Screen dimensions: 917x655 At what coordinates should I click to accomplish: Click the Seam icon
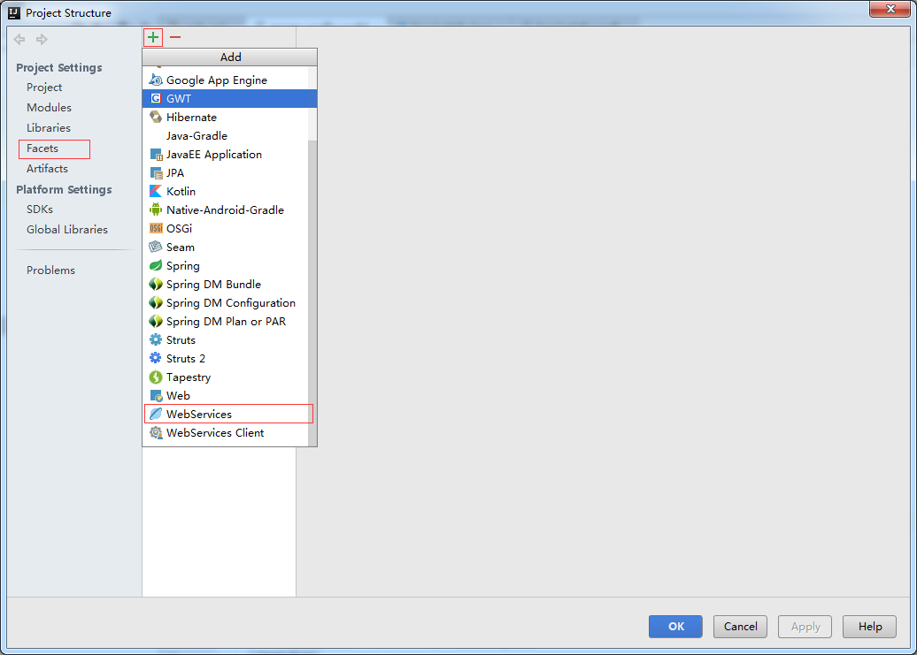point(156,248)
